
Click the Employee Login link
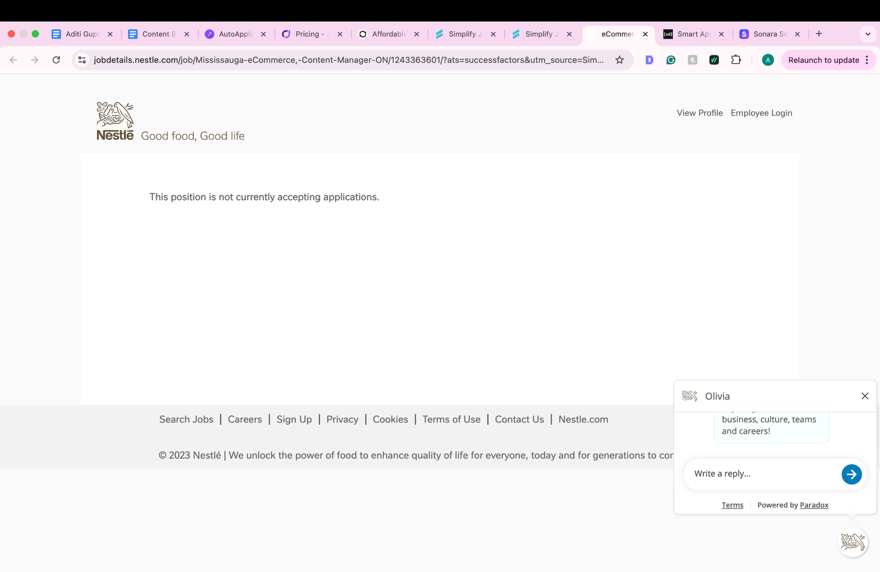pyautogui.click(x=761, y=113)
